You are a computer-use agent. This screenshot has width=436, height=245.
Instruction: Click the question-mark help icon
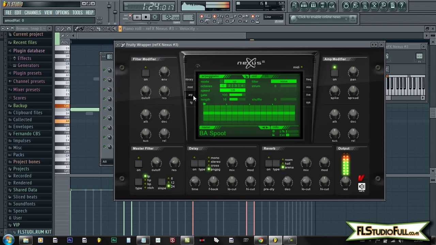click(402, 6)
